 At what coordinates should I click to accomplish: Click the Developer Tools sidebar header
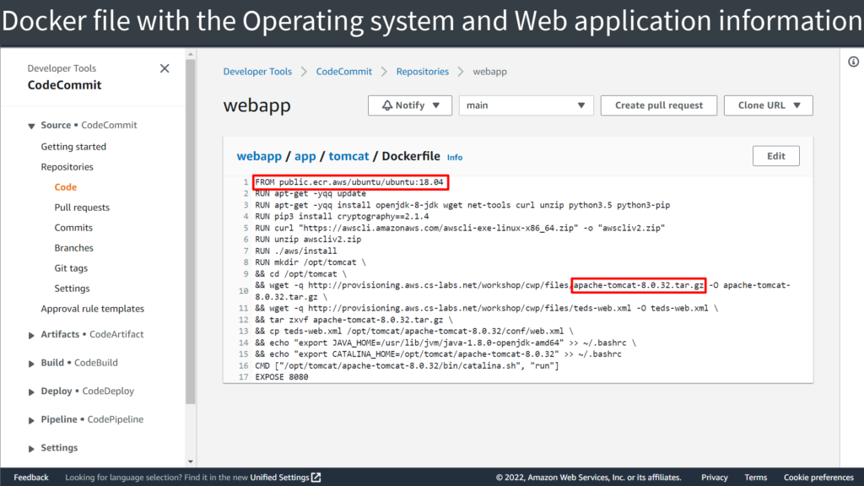click(x=62, y=68)
